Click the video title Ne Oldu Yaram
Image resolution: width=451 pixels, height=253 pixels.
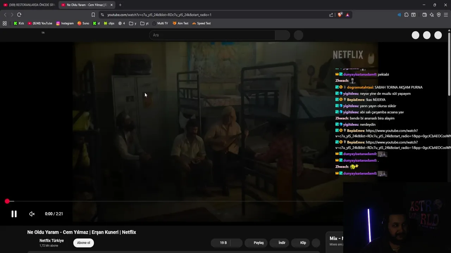tap(82, 232)
